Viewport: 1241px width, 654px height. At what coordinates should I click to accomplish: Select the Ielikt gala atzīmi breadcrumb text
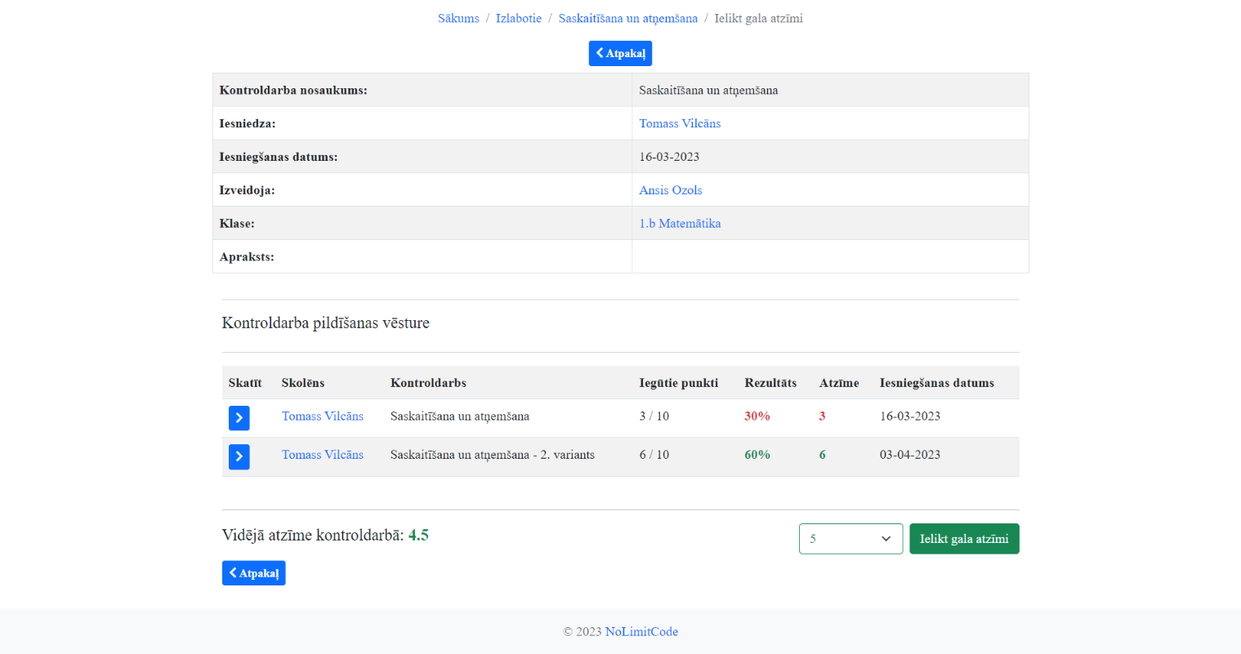click(758, 19)
